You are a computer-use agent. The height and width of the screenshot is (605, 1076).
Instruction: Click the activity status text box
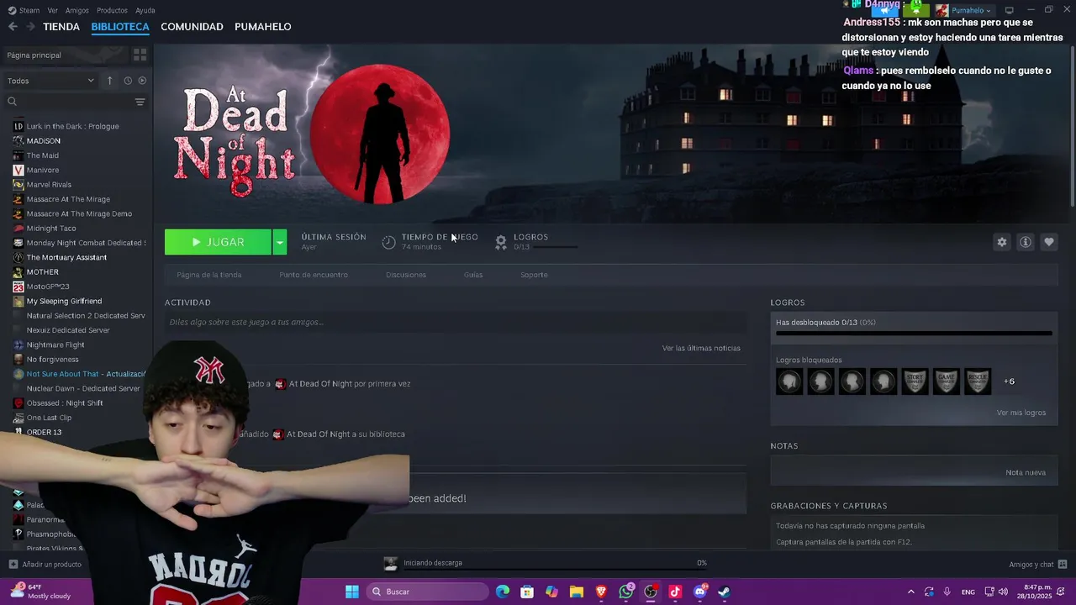coord(456,322)
